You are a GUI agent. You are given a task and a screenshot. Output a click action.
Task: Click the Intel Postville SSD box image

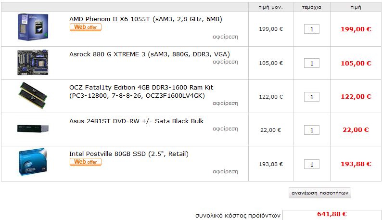(33, 164)
